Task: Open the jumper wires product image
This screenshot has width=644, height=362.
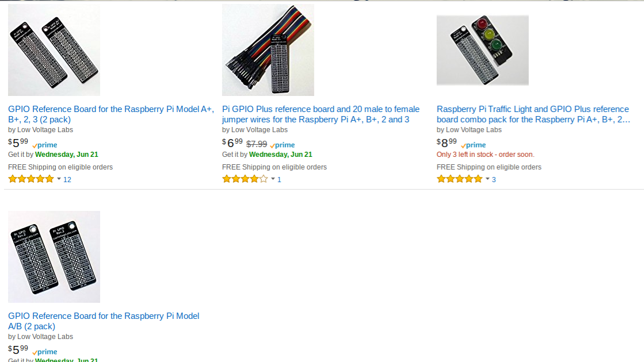Action: click(268, 50)
